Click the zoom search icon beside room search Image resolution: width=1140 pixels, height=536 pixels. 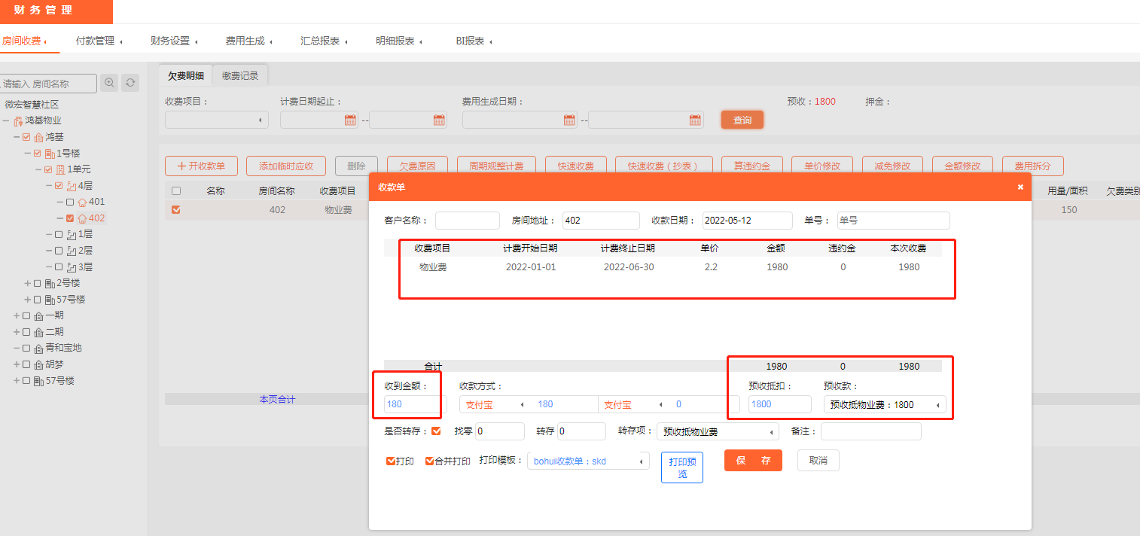point(110,83)
